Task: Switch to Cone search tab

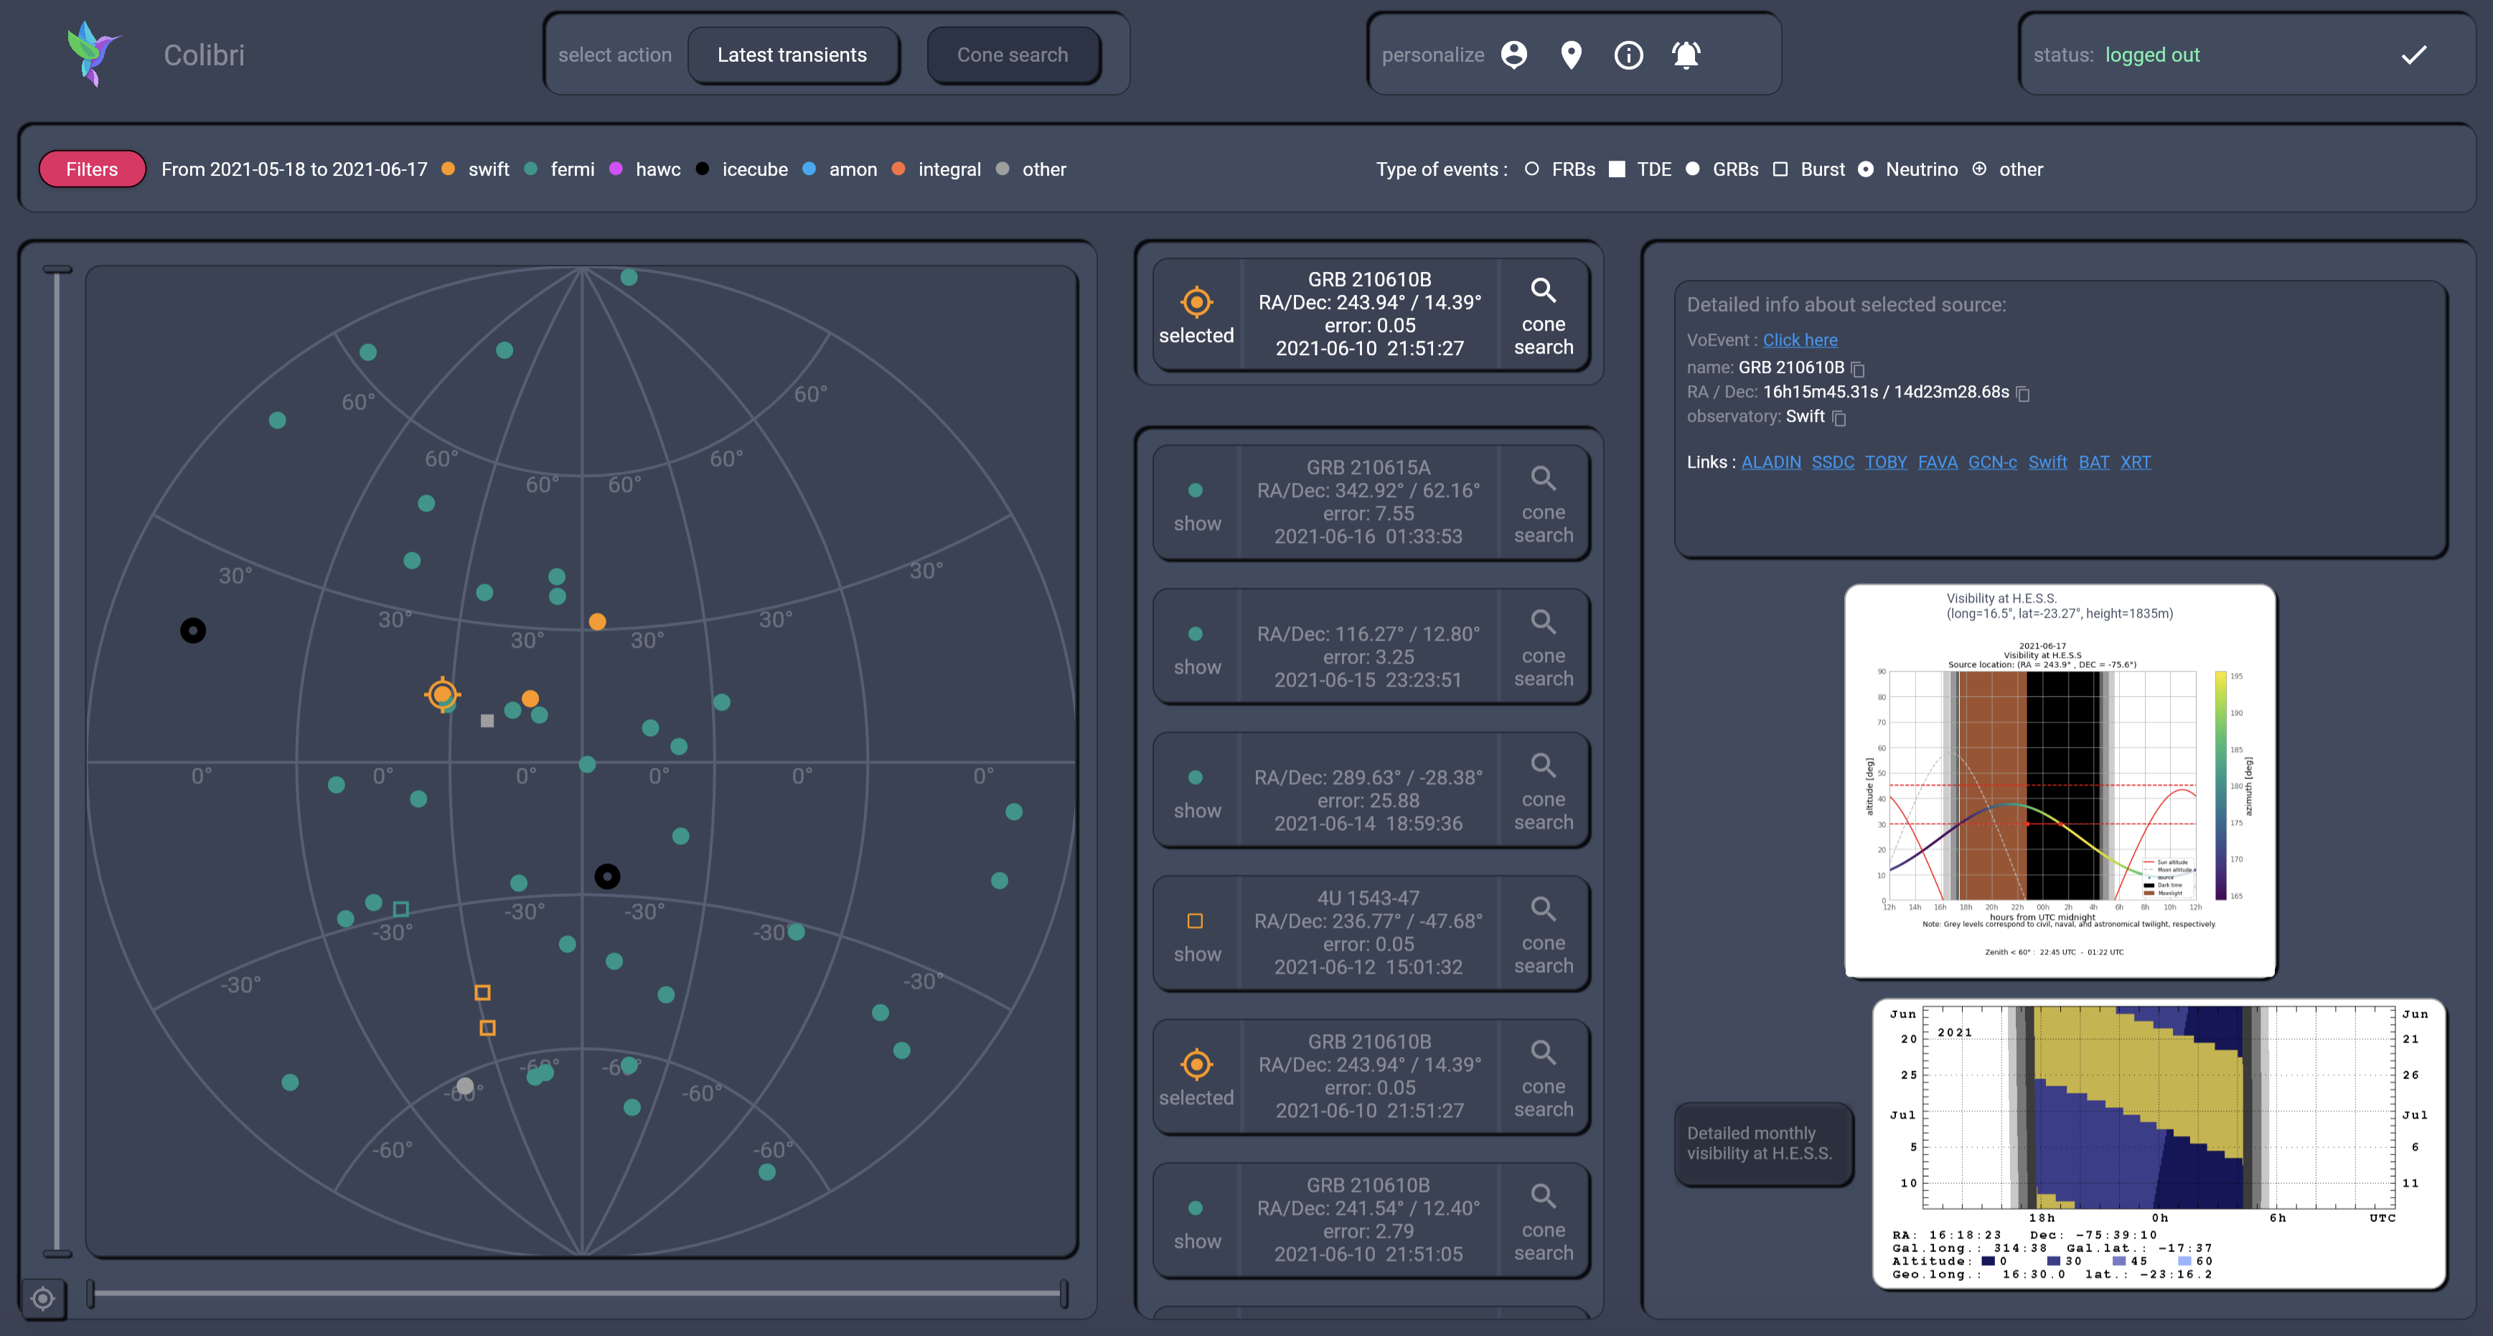Action: coord(1013,55)
